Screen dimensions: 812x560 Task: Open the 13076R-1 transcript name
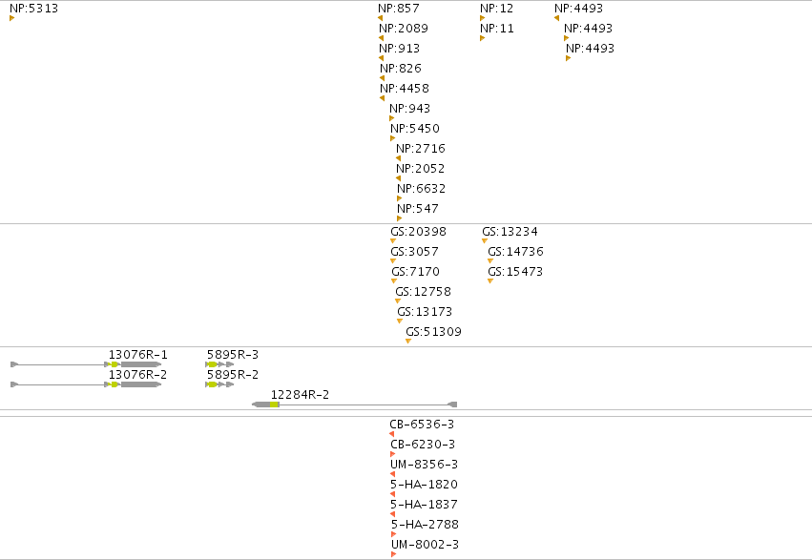coord(137,355)
